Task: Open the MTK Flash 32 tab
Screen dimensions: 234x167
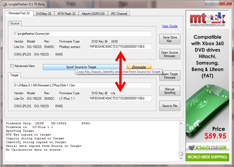Action: (x=66, y=14)
